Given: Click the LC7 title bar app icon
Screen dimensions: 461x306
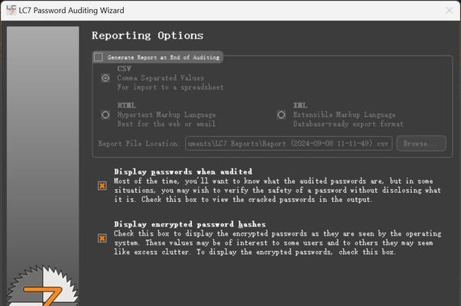Looking at the screenshot, I should tap(11, 10).
